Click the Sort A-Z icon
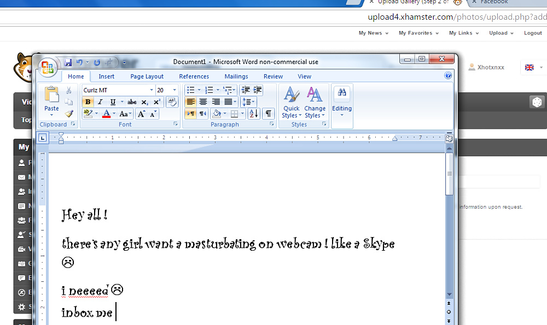Image resolution: width=547 pixels, height=325 pixels. point(254,114)
